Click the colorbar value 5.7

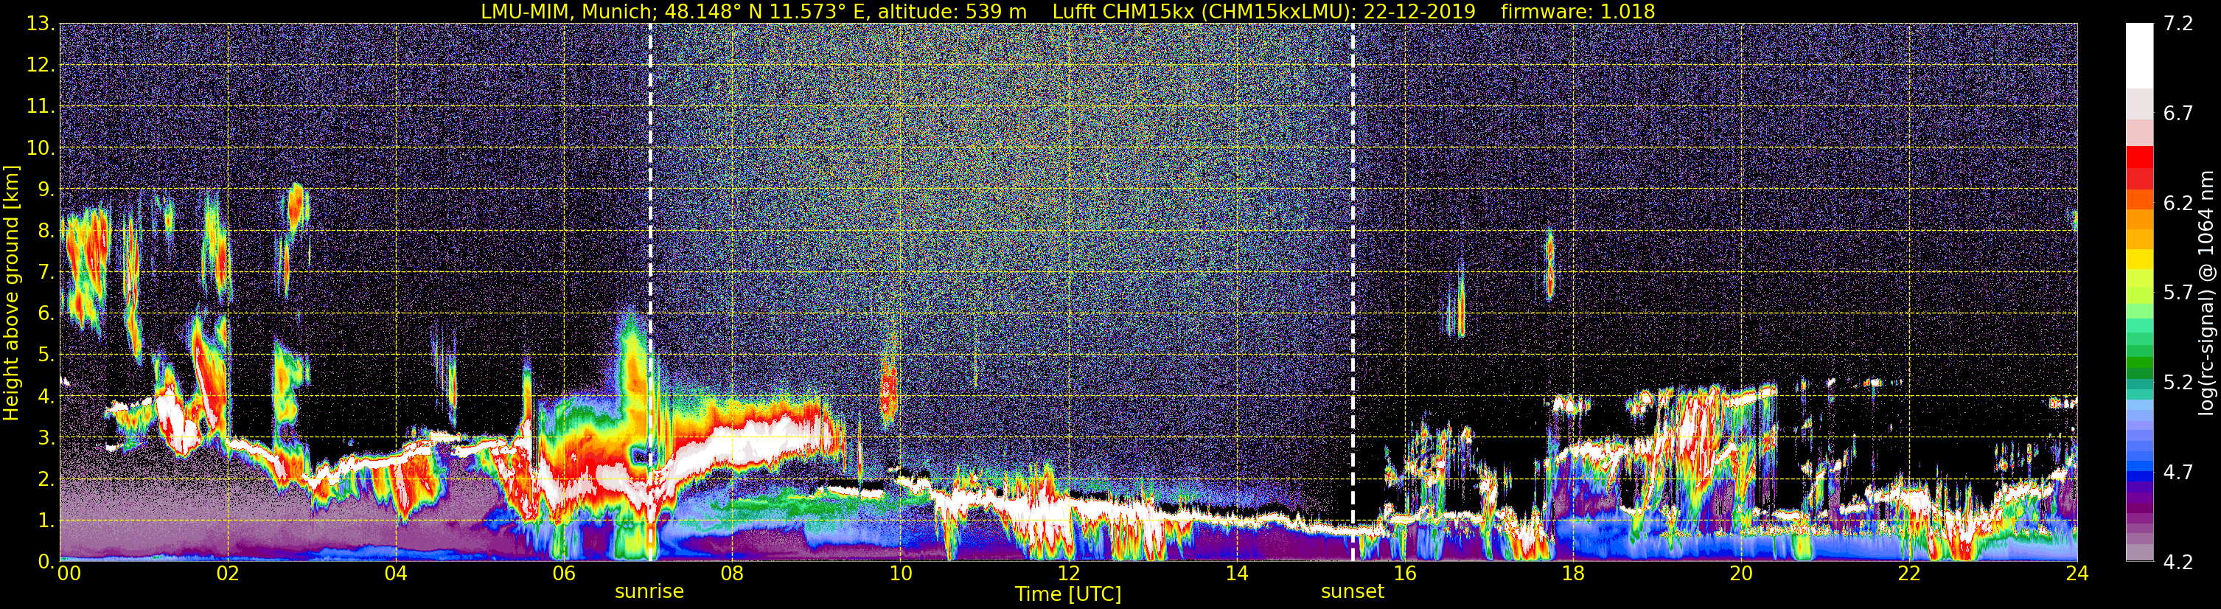point(2178,293)
